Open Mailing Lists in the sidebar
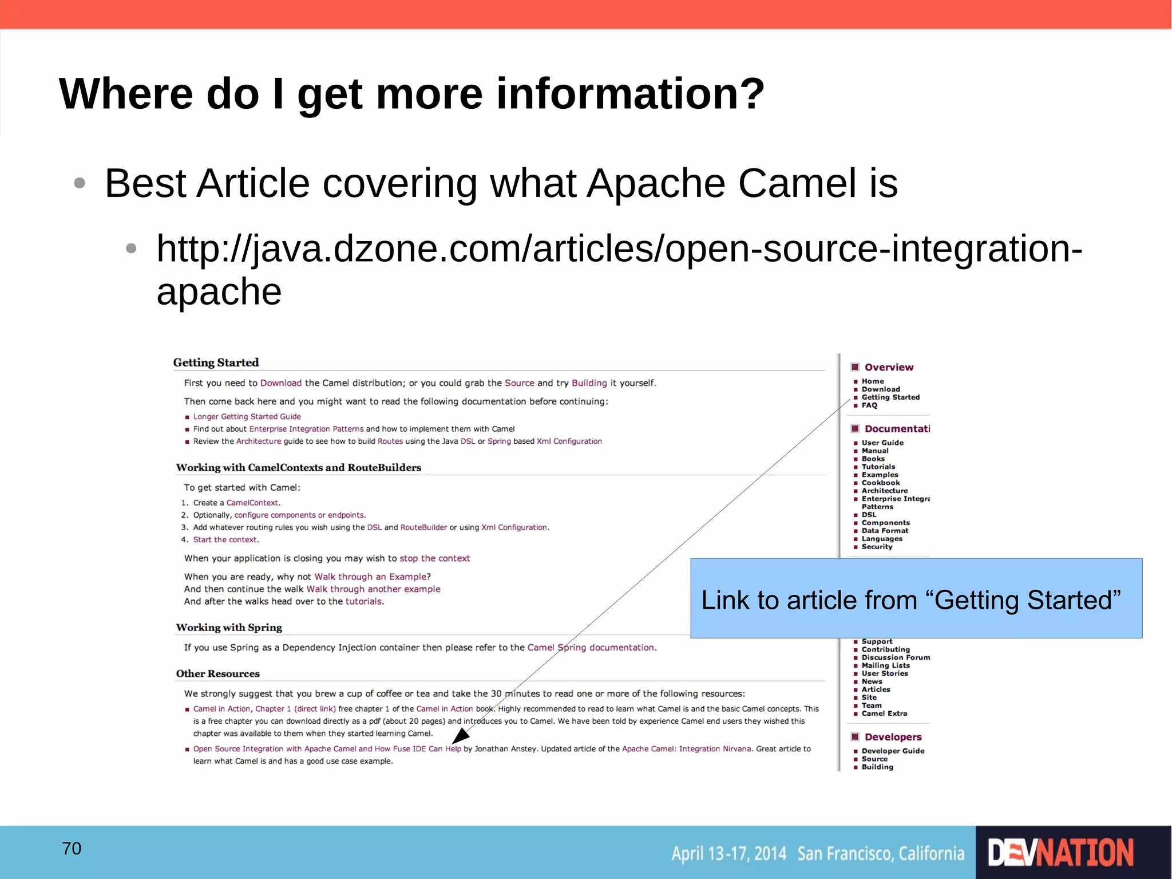This screenshot has height=879, width=1172. pos(885,665)
